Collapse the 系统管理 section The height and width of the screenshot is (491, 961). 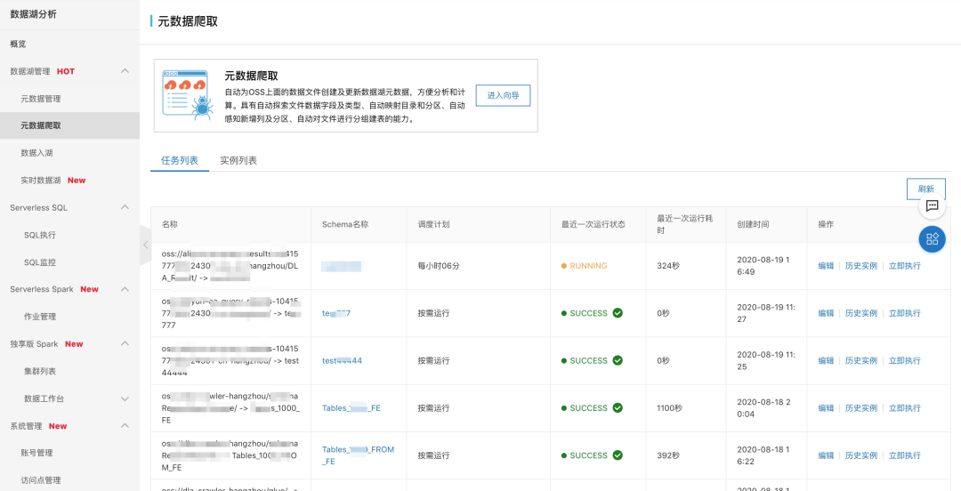pos(125,426)
